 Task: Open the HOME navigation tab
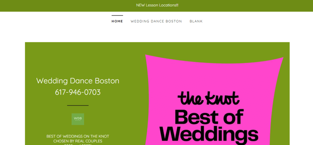click(x=117, y=21)
